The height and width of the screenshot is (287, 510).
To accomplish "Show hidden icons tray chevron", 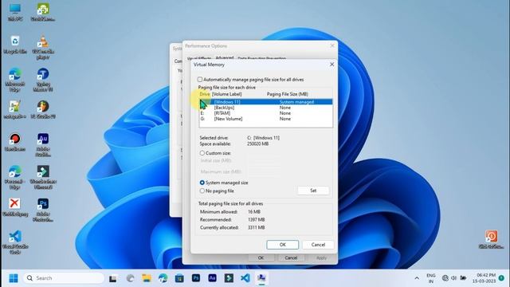I will coord(417,278).
